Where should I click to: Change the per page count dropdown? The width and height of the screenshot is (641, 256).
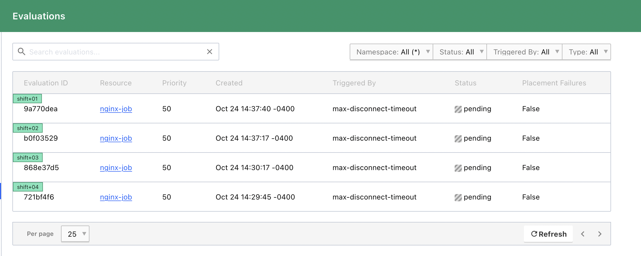75,234
